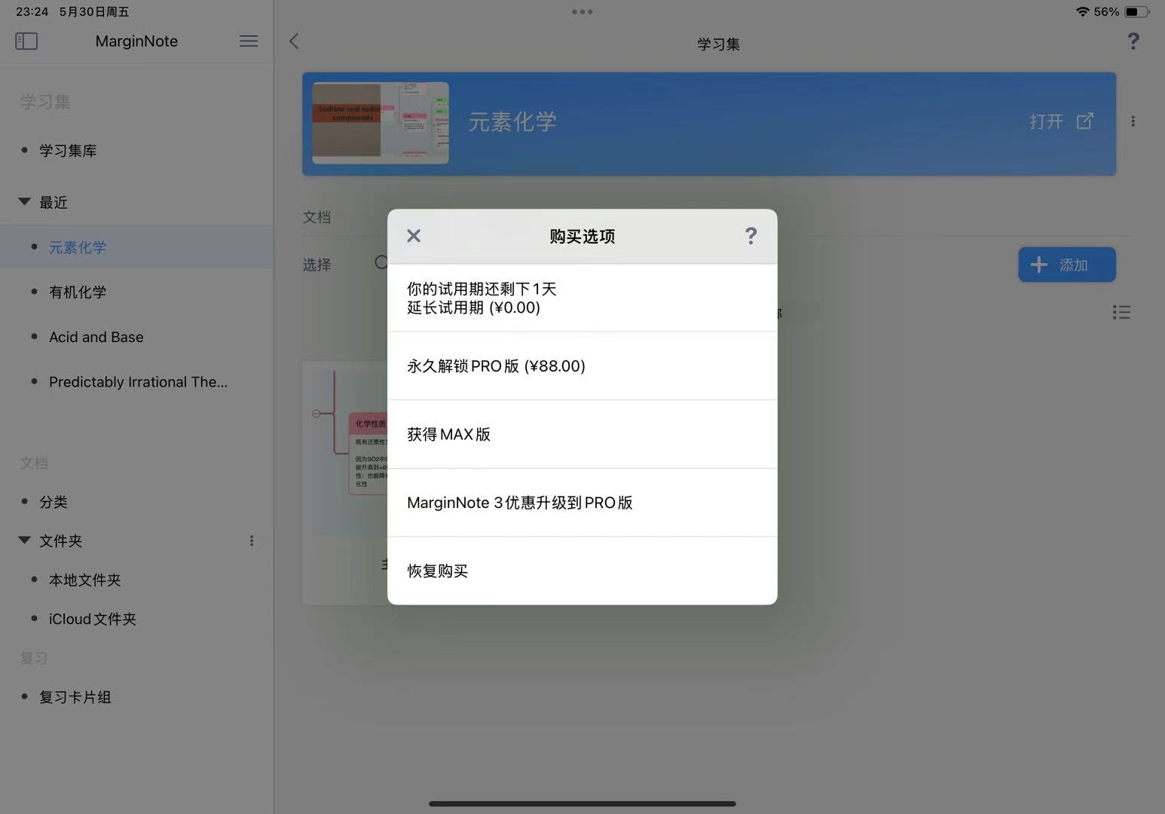Open 复习卡片组 in sidebar
This screenshot has width=1165, height=814.
pyautogui.click(x=75, y=697)
